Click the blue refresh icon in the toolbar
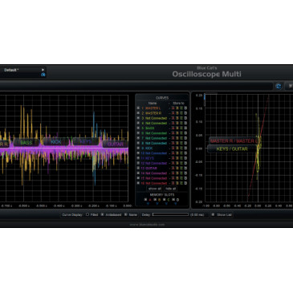 (279, 86)
